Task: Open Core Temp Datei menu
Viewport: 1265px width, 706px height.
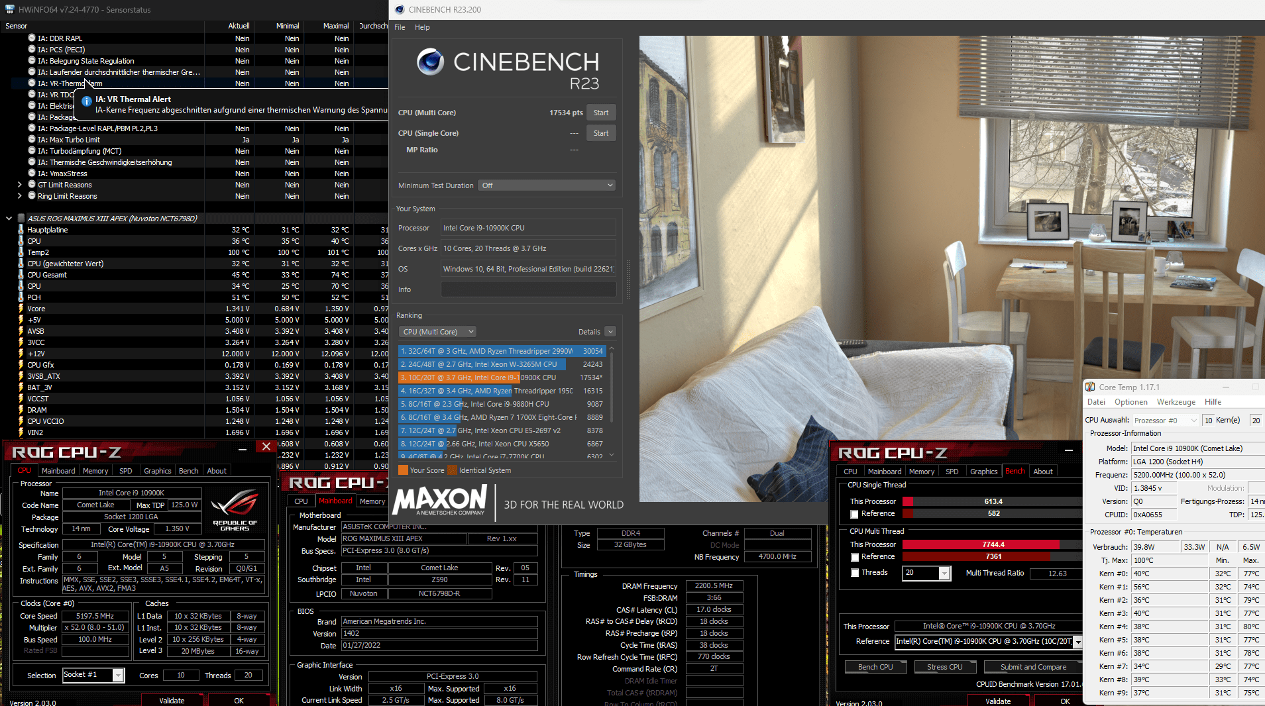Action: coord(1096,402)
